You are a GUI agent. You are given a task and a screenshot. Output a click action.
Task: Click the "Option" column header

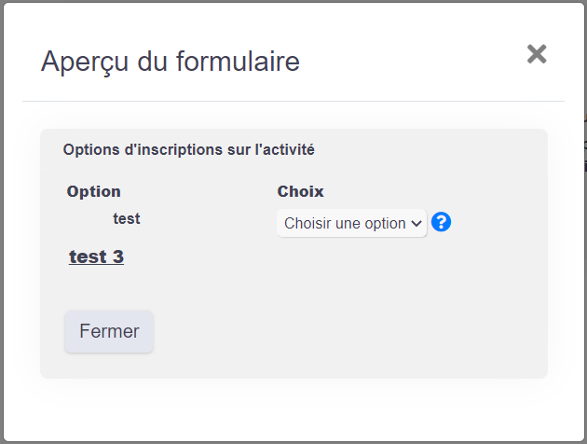93,191
